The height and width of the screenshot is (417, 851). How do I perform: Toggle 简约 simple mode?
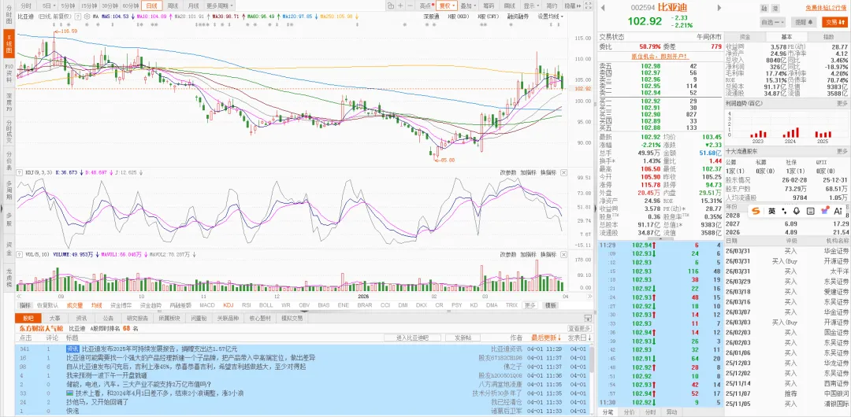(x=552, y=6)
